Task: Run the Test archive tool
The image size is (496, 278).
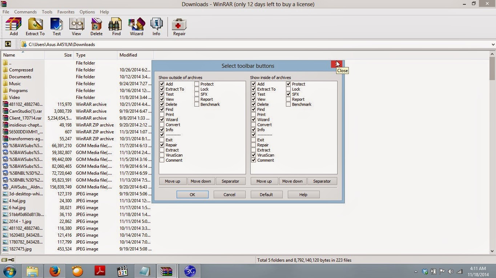Action: [57, 27]
